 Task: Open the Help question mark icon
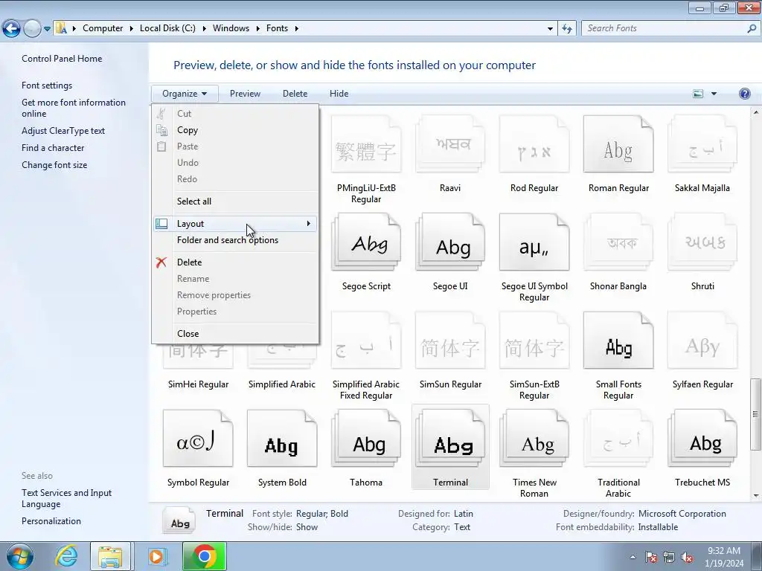click(744, 94)
